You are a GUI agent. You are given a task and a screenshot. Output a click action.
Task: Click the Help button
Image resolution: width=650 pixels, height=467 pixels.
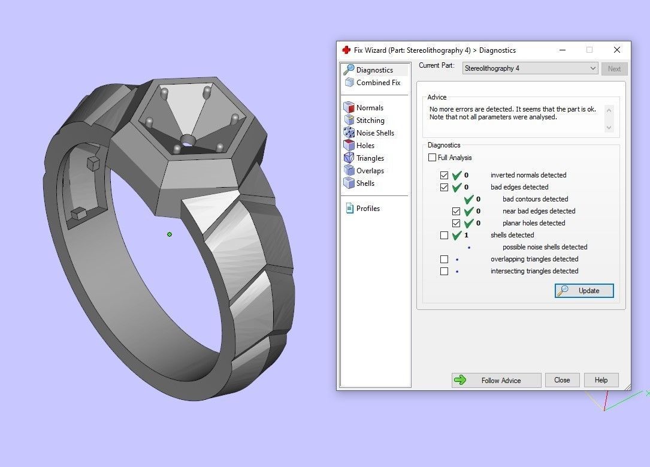click(x=601, y=380)
